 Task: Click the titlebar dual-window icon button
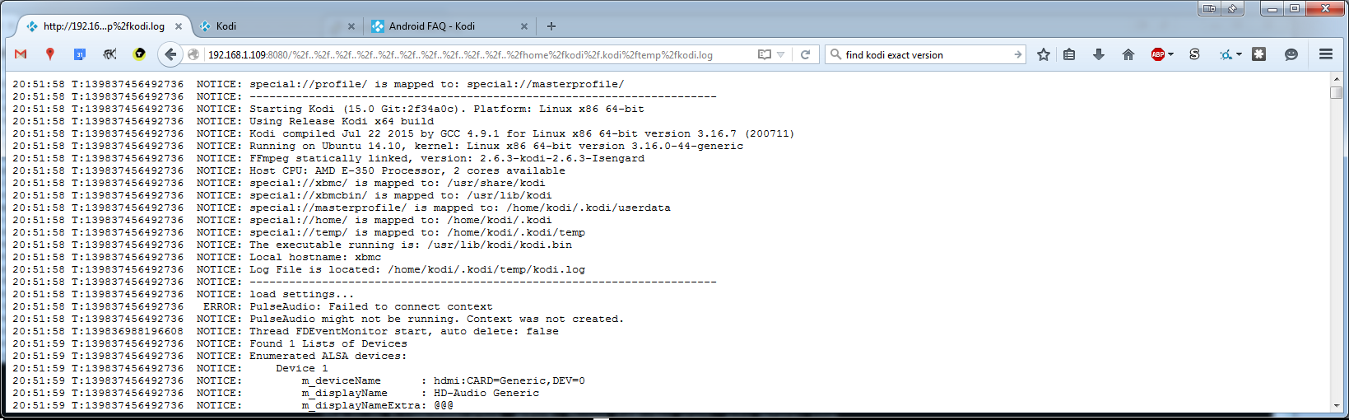(x=1209, y=8)
